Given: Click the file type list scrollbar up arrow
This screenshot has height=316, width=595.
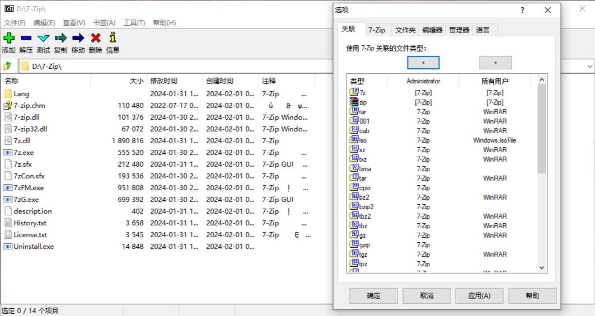Looking at the screenshot, I should pos(542,79).
